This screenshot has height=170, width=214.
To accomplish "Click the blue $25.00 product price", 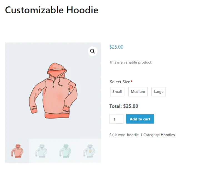I will coord(116,47).
